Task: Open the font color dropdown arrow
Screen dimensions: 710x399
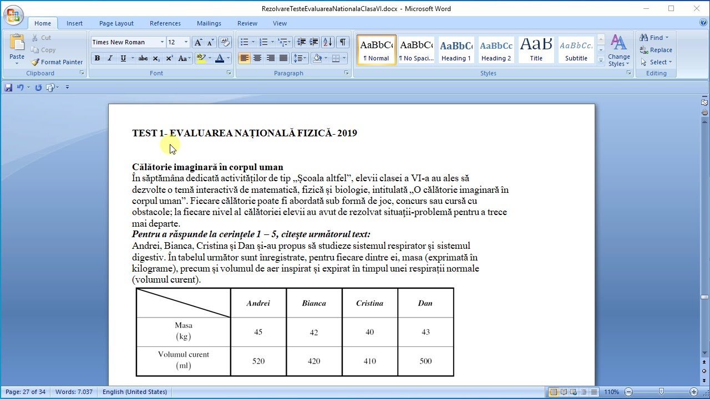Action: coord(229,58)
